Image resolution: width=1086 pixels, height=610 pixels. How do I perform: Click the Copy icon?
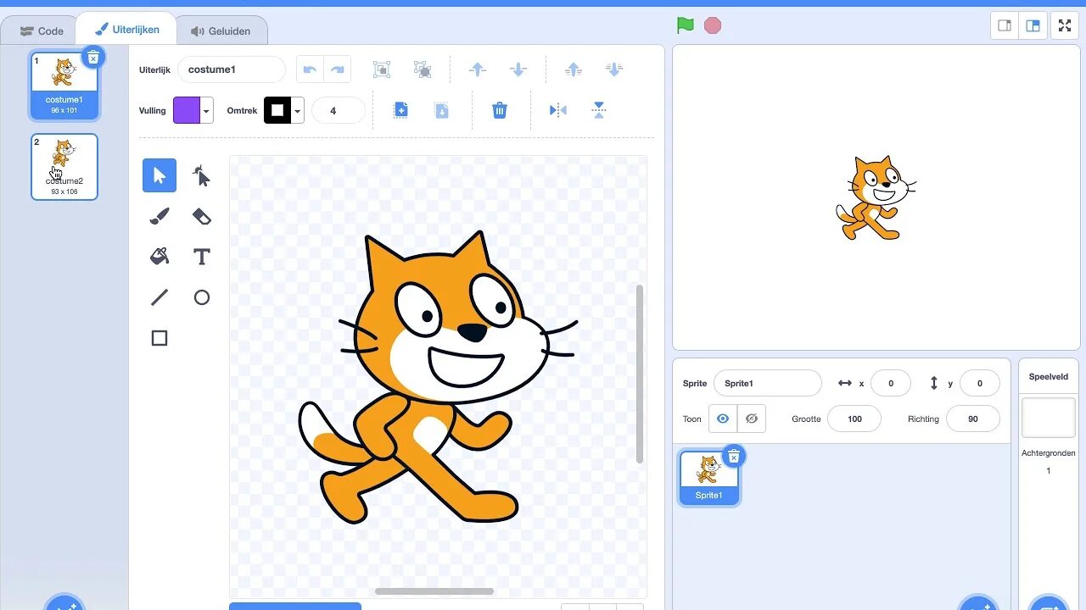[401, 110]
